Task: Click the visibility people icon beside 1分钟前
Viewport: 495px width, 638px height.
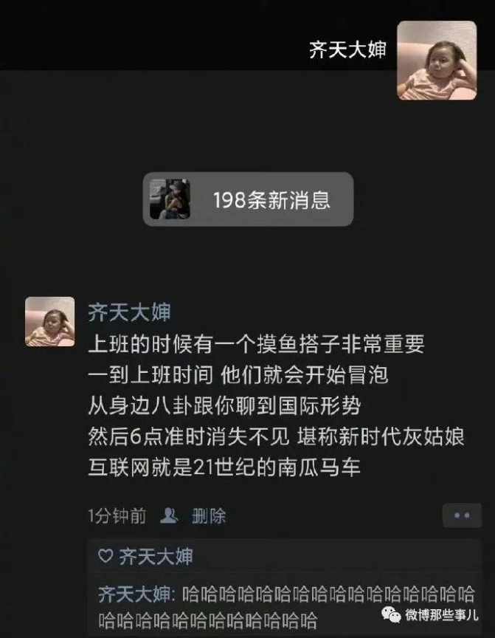Action: 169,515
